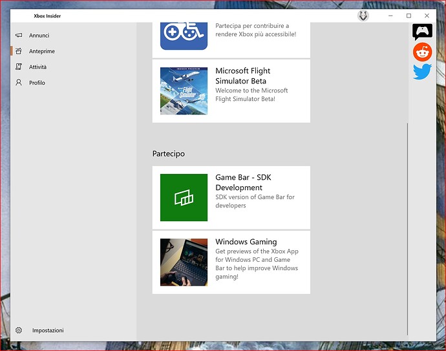Open the Windows Gaming preview title
446x351 pixels.
pyautogui.click(x=246, y=242)
